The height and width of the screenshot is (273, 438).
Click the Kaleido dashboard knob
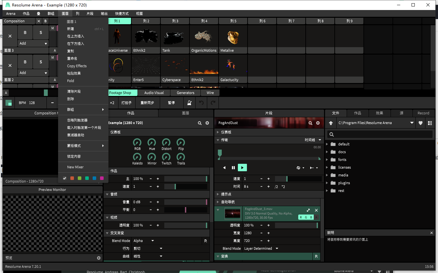point(137,157)
